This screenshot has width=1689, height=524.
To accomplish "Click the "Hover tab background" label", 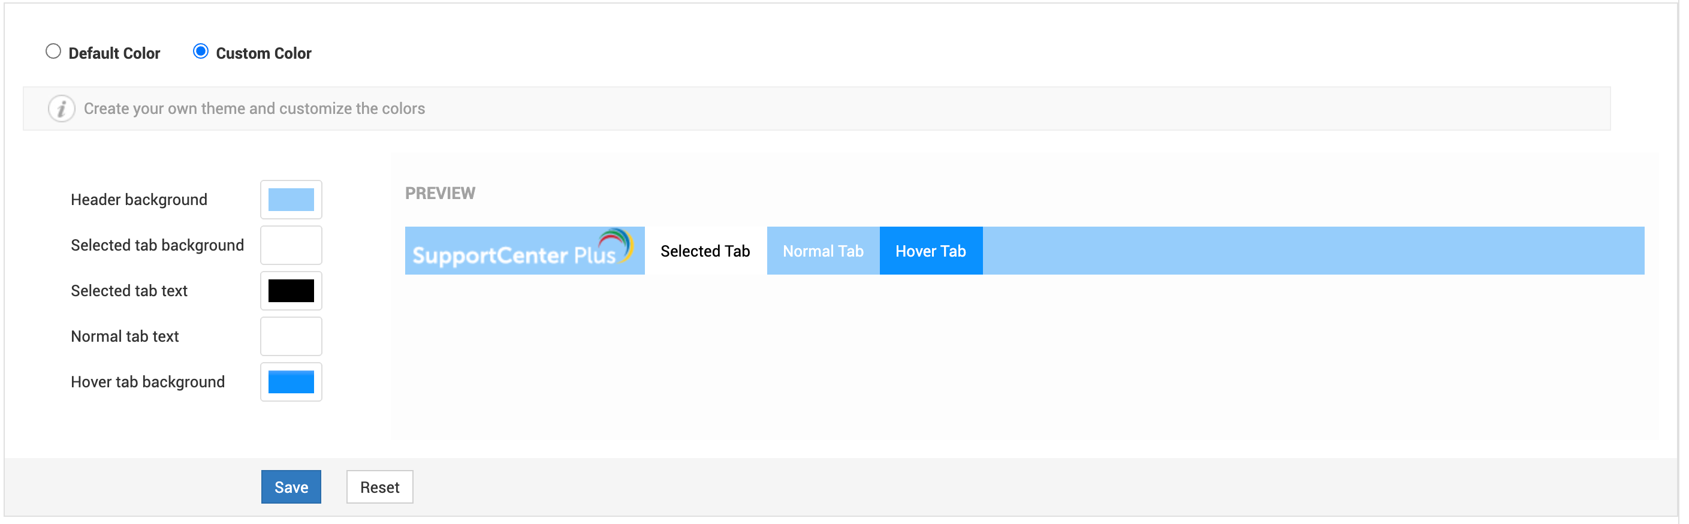I will [147, 383].
